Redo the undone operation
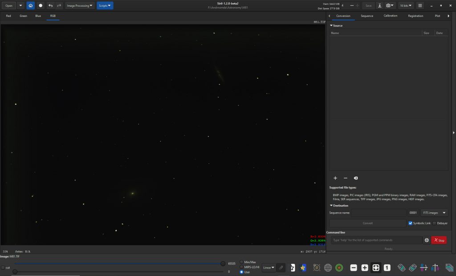456x276 pixels. point(59,5)
